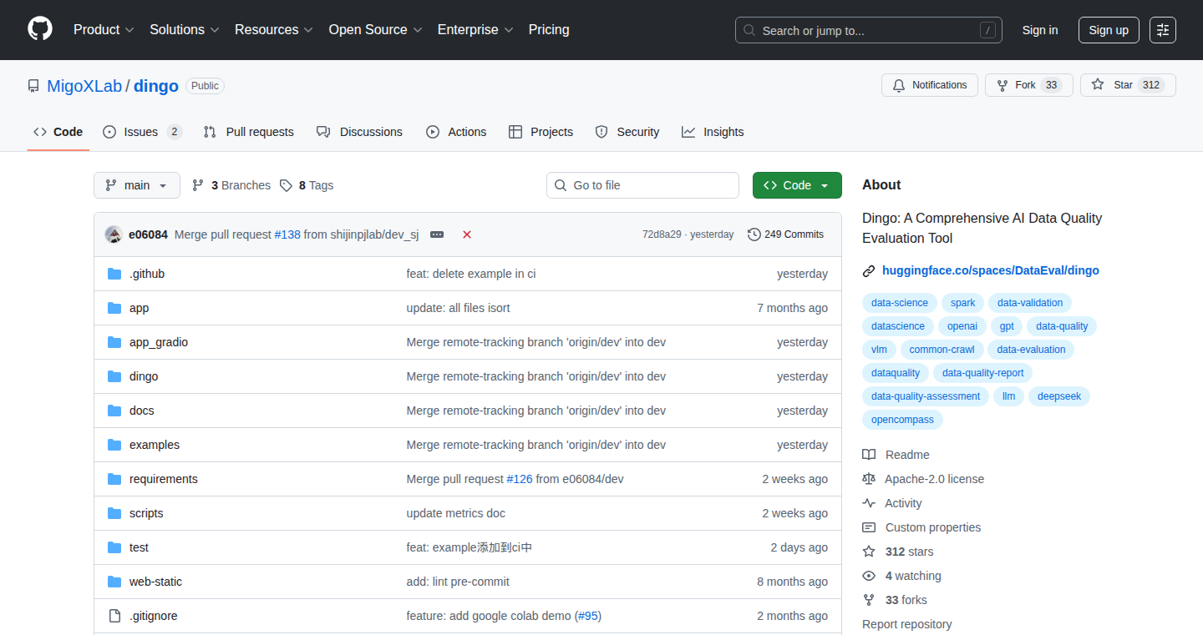Image resolution: width=1203 pixels, height=635 pixels.
Task: Click the branch icon beside 3 Branches
Action: pos(198,185)
